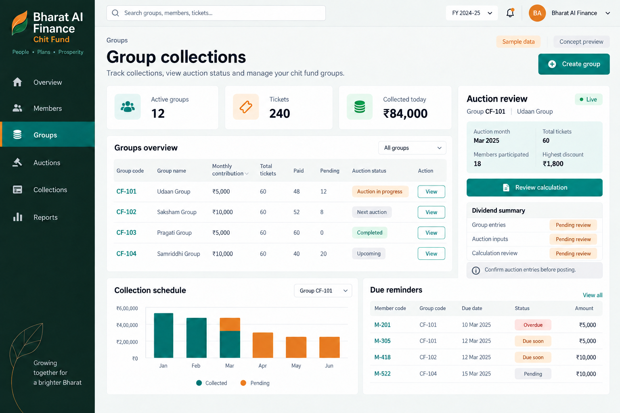Open the FY 2024-25 year dropdown

tap(472, 13)
